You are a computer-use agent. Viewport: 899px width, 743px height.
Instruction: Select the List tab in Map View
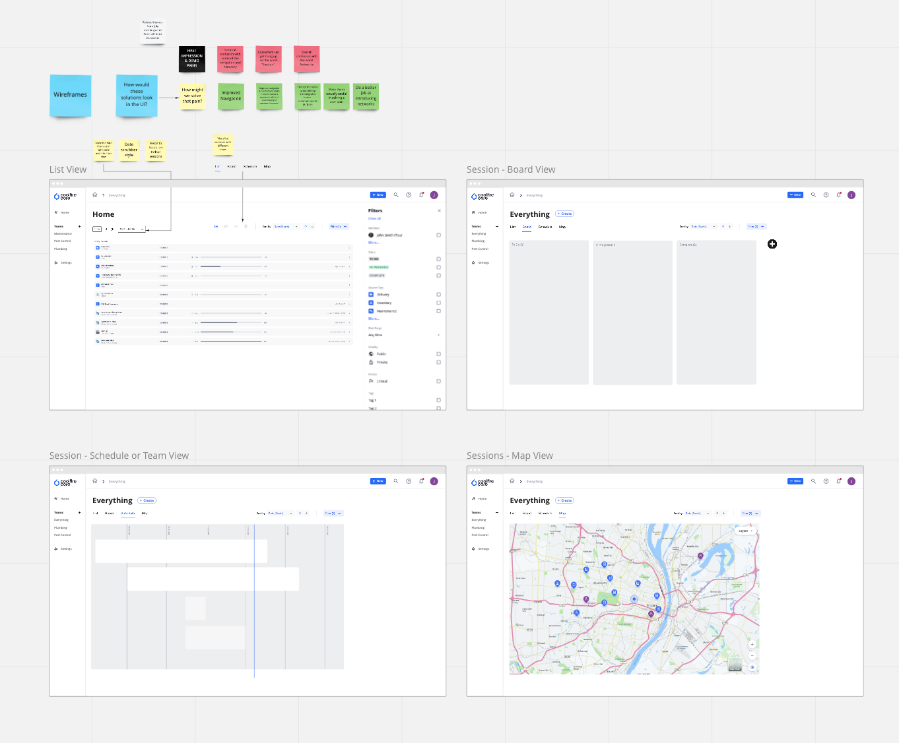[512, 513]
